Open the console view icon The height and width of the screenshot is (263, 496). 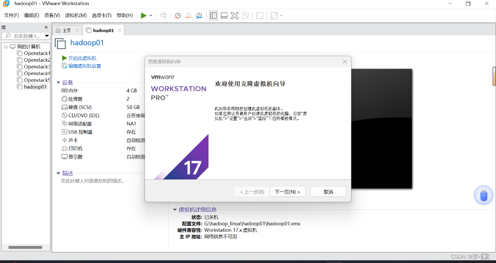point(260,16)
